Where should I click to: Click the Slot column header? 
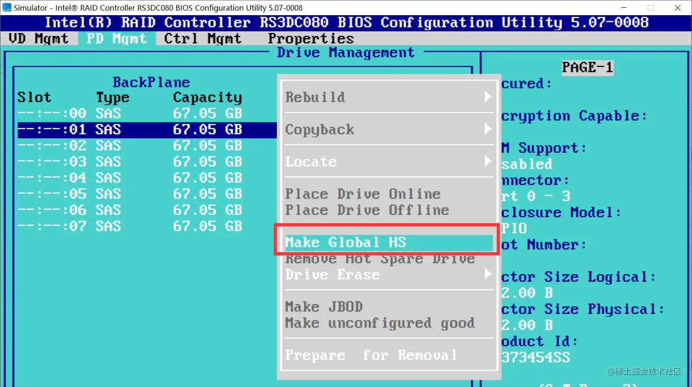pyautogui.click(x=35, y=97)
